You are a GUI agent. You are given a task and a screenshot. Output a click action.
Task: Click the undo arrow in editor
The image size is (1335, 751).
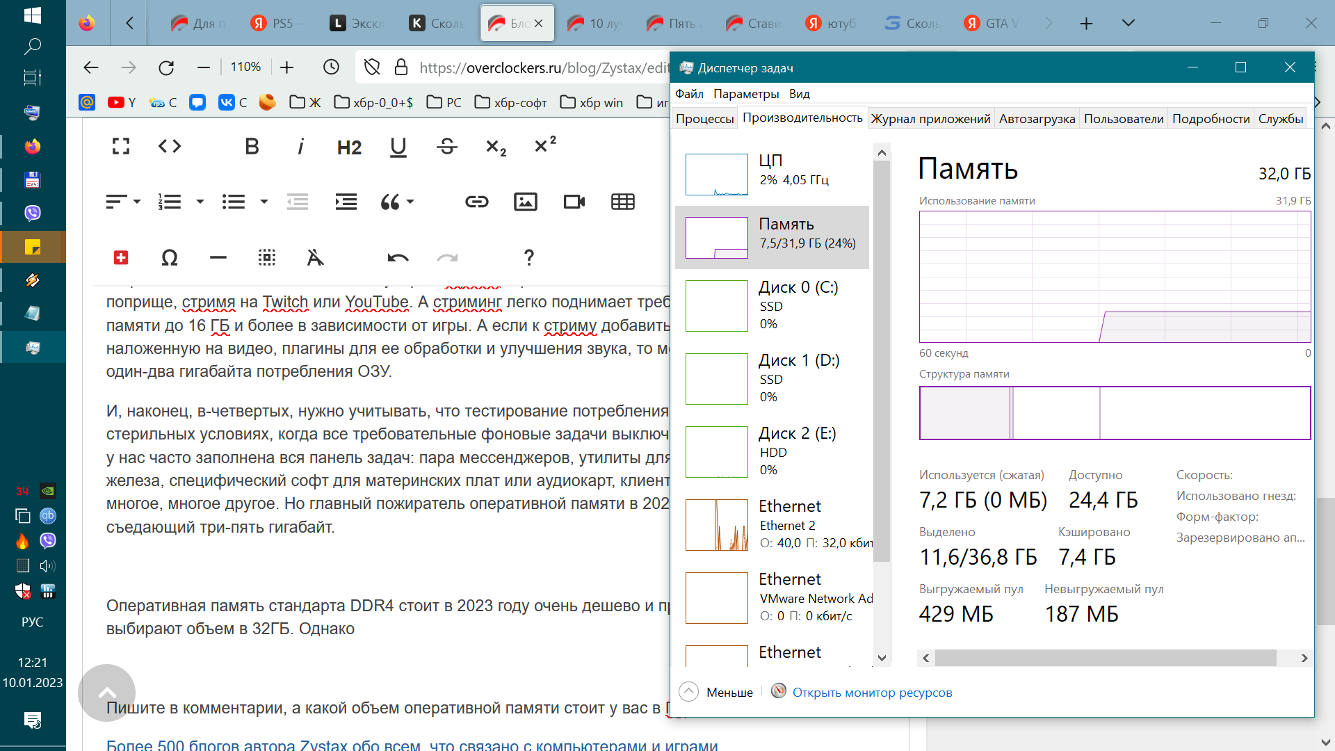point(398,258)
